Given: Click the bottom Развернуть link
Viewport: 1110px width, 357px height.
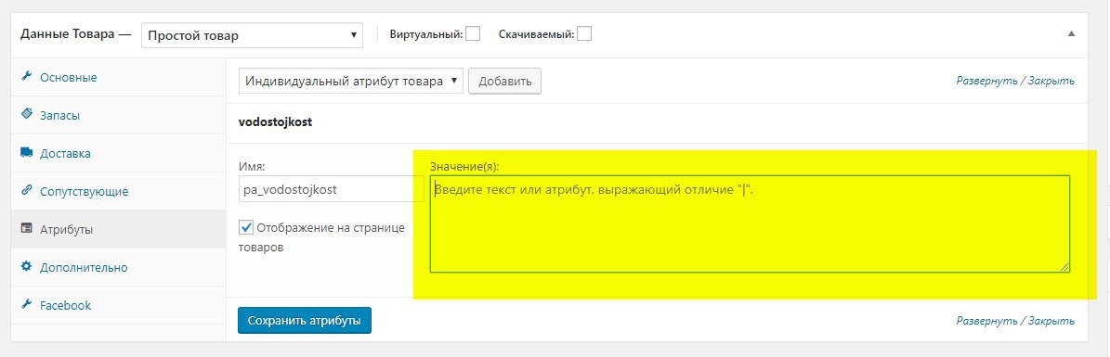Looking at the screenshot, I should (986, 321).
